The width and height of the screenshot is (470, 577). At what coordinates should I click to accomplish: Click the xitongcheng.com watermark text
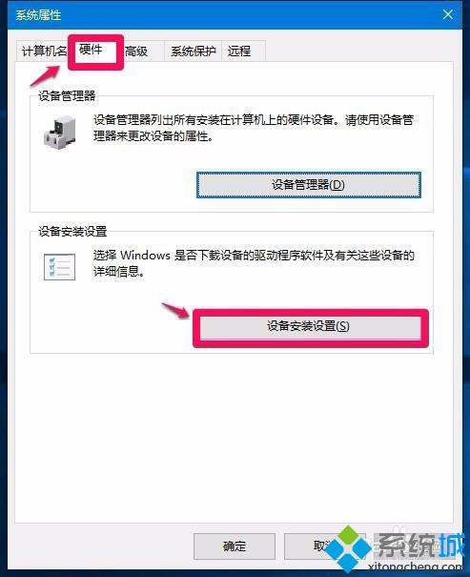pos(415,567)
